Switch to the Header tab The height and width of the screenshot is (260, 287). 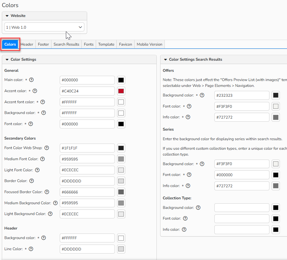pyautogui.click(x=27, y=44)
